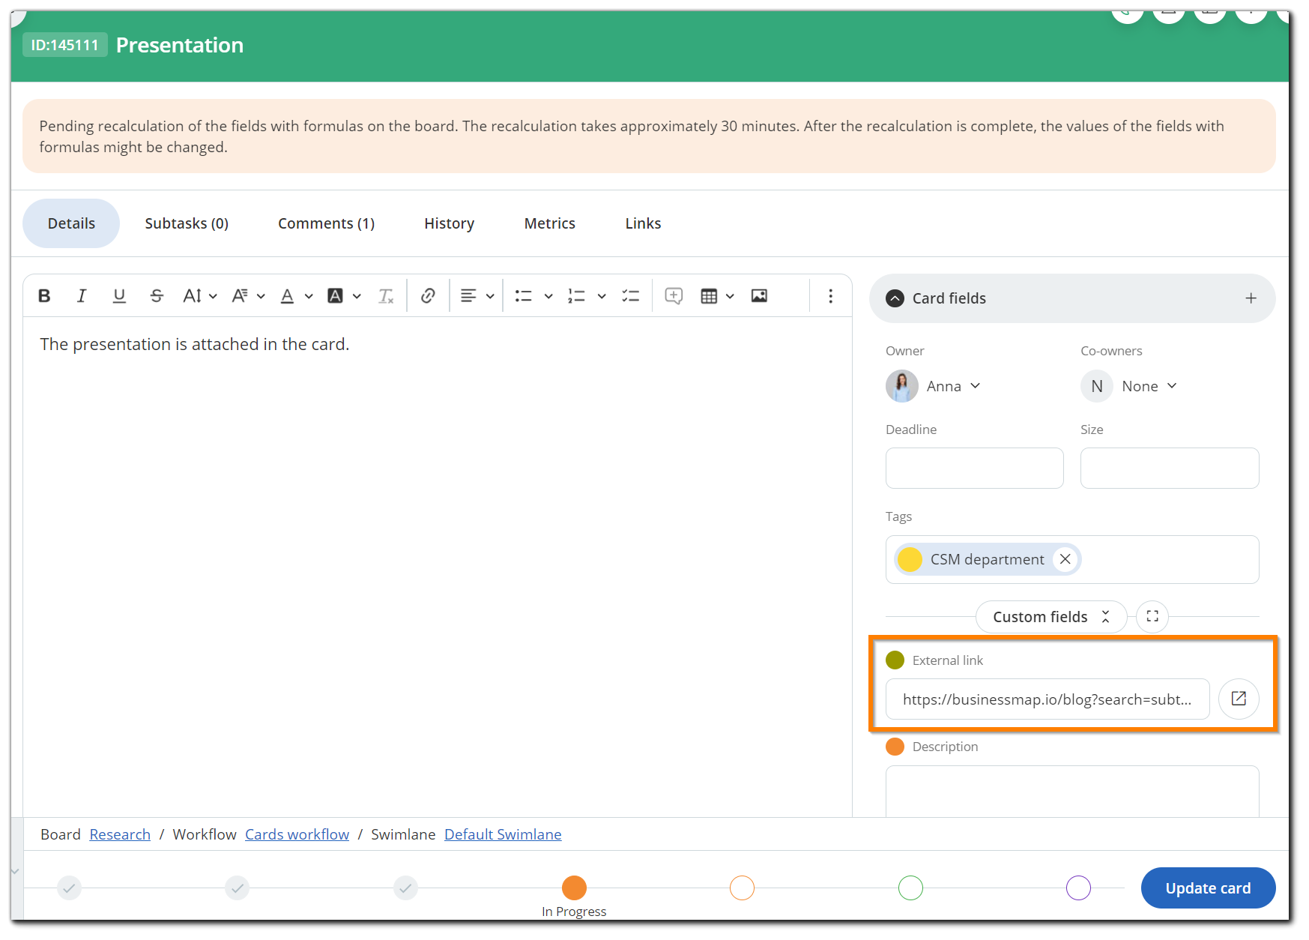Select the green outlined step marker

pos(910,888)
